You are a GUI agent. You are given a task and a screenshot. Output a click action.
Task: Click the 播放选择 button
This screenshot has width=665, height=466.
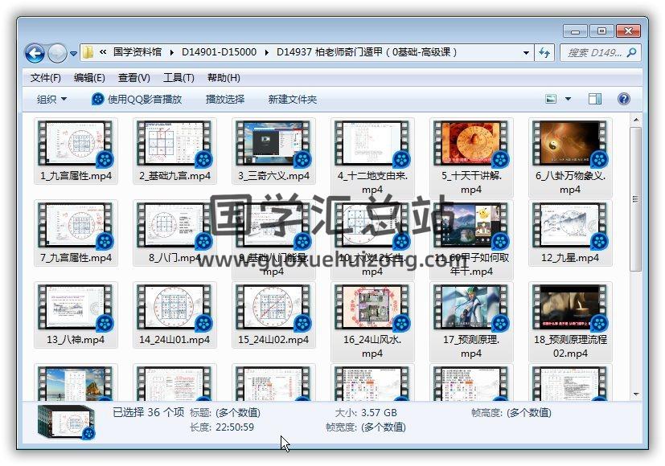click(x=225, y=99)
